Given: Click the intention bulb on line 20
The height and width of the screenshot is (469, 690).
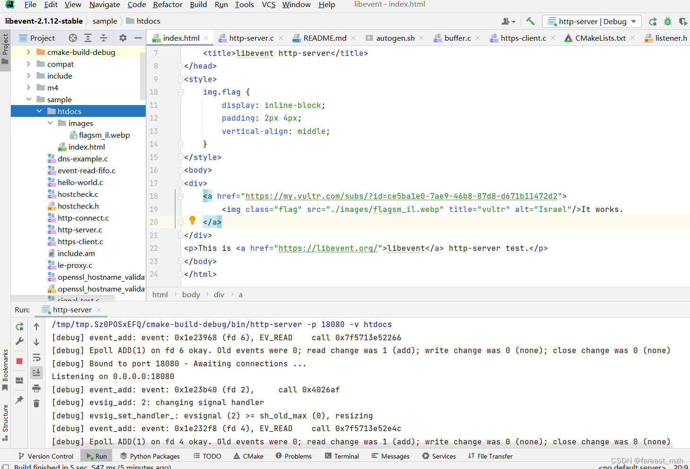Looking at the screenshot, I should pyautogui.click(x=192, y=220).
